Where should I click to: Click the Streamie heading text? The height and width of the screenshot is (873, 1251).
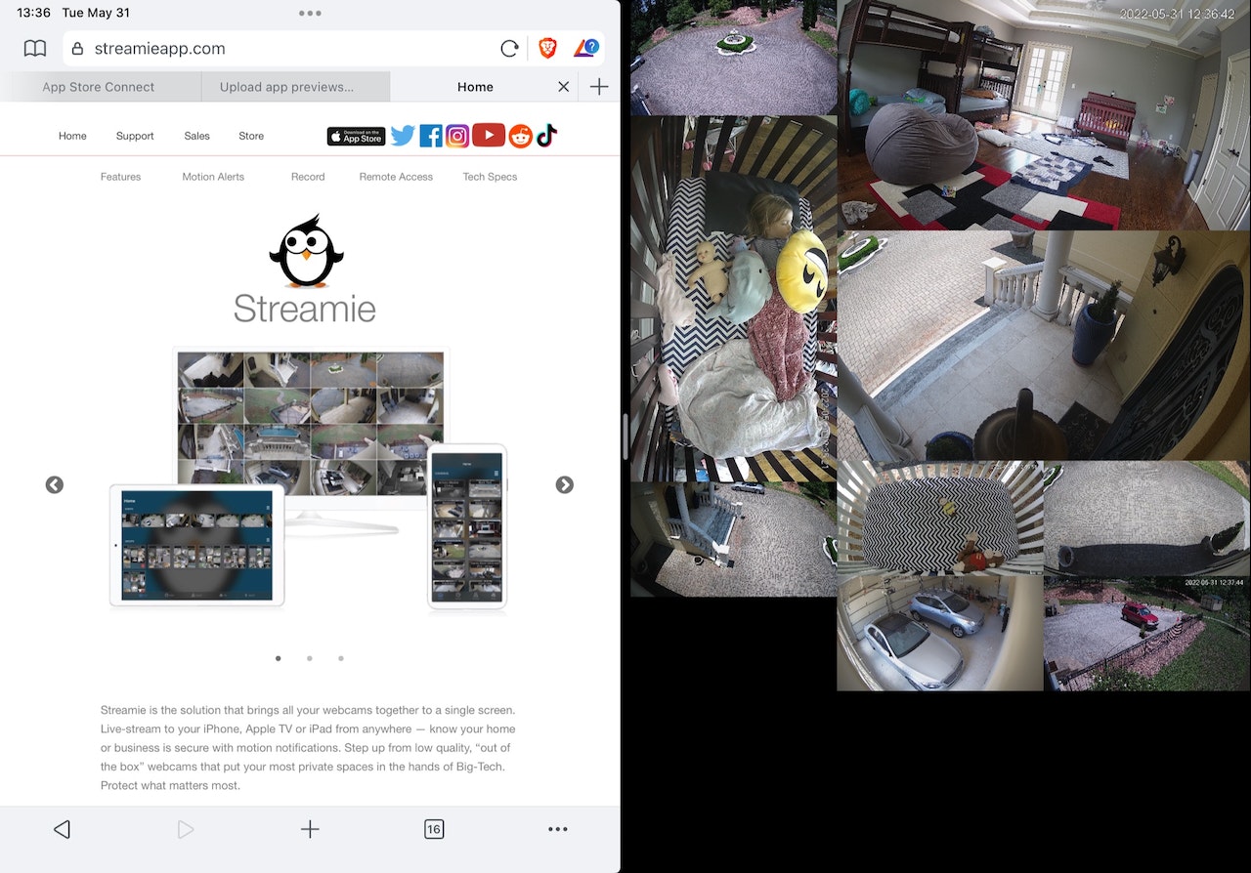click(305, 309)
